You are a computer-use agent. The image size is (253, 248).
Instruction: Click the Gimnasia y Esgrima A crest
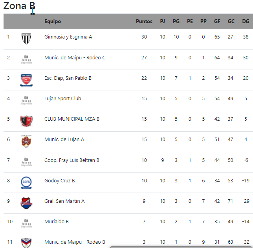(x=26, y=39)
